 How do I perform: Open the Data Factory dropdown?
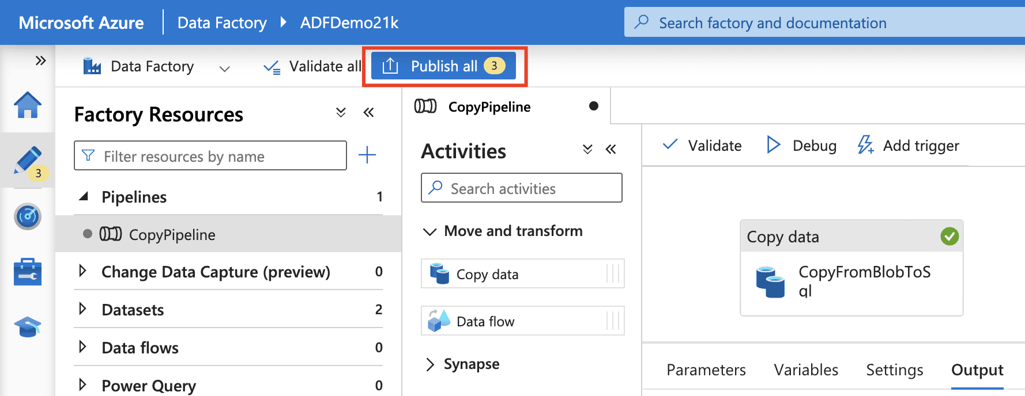(x=224, y=68)
